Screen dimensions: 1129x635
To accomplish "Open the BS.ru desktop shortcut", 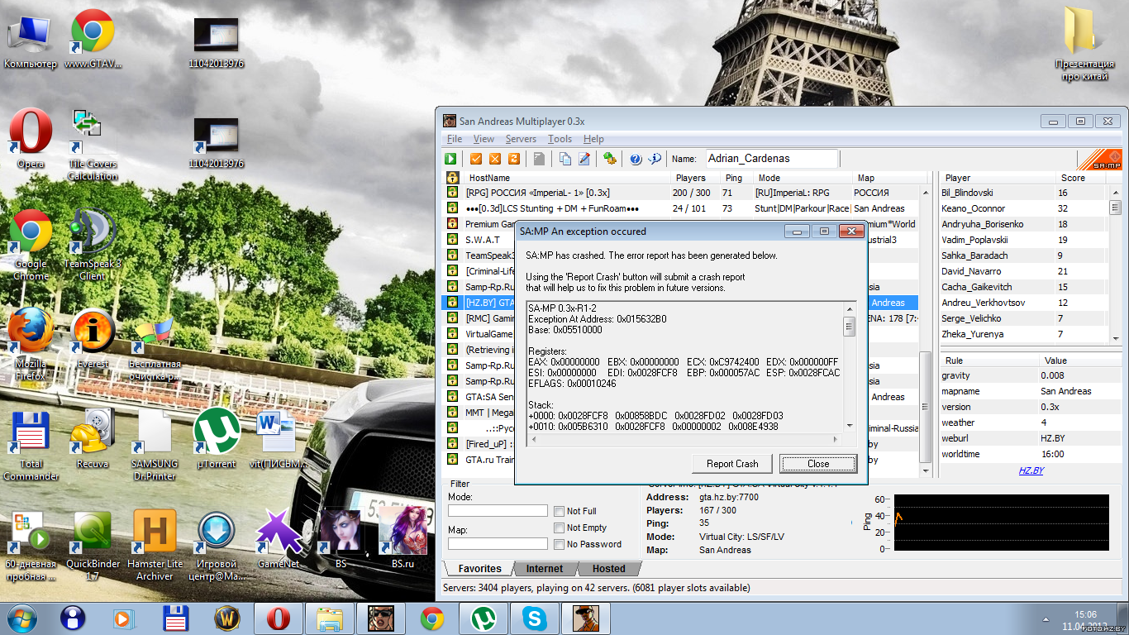I will coord(403,540).
